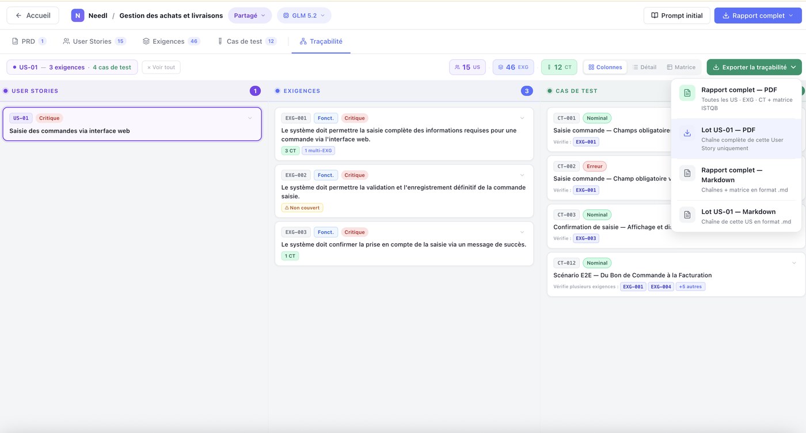Click the purple N Needl logo icon

tap(78, 16)
